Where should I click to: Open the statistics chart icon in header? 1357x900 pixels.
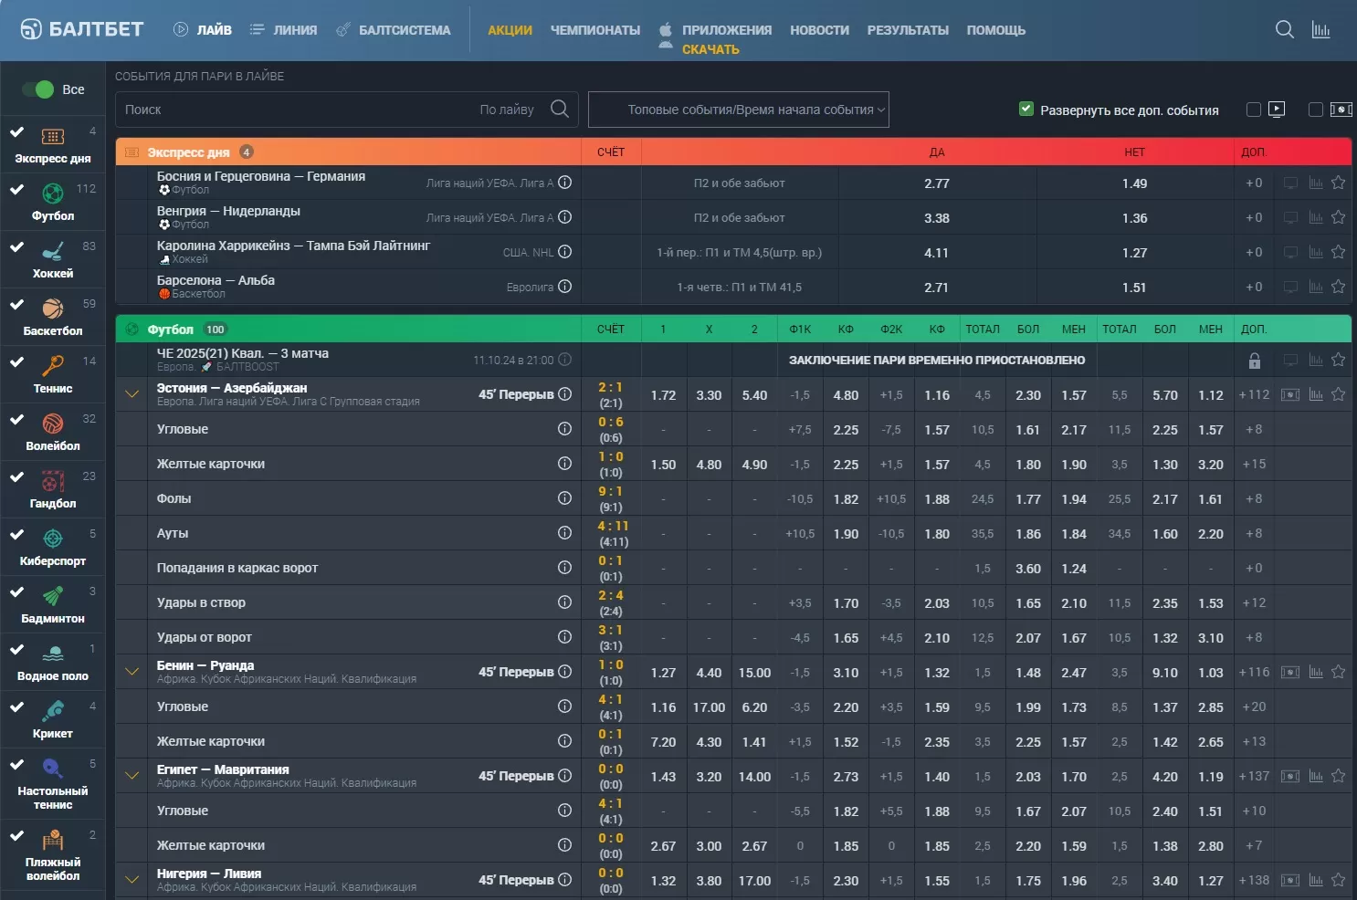point(1320,29)
